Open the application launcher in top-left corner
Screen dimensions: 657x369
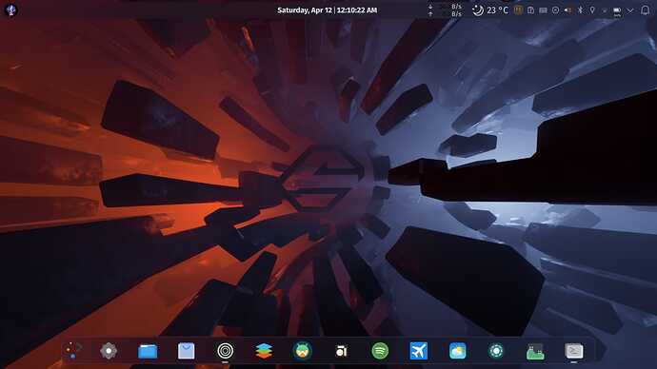(x=10, y=10)
